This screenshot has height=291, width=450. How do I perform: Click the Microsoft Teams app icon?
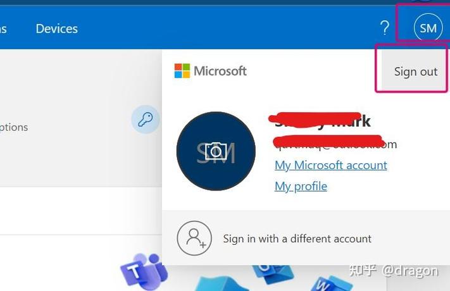(x=144, y=271)
